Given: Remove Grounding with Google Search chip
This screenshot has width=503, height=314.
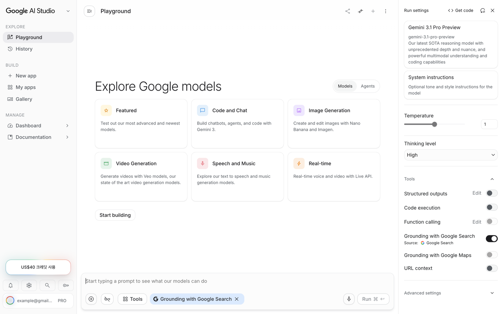Looking at the screenshot, I should (x=237, y=299).
